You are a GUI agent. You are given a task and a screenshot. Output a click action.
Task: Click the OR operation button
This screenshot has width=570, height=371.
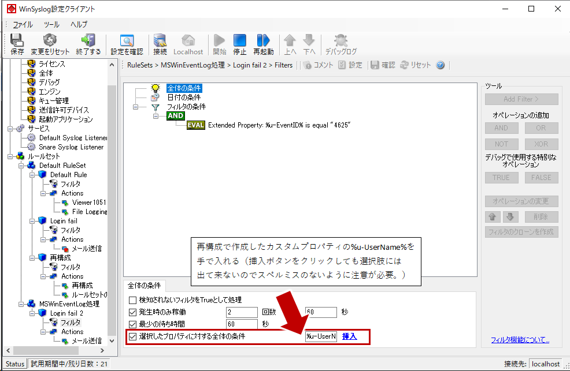(x=541, y=128)
